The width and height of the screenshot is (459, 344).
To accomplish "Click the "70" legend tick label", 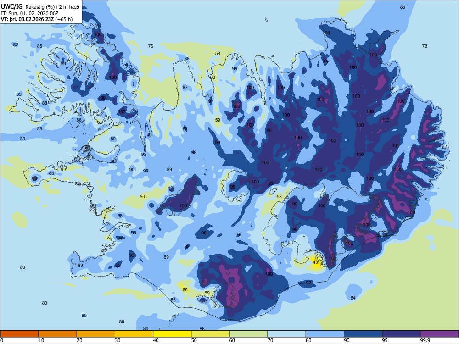I will pyautogui.click(x=270, y=340).
